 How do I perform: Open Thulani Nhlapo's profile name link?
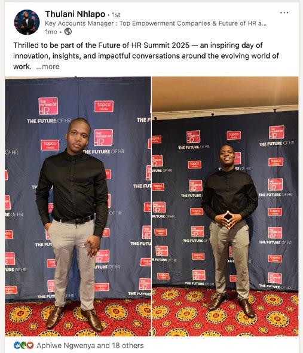[75, 14]
